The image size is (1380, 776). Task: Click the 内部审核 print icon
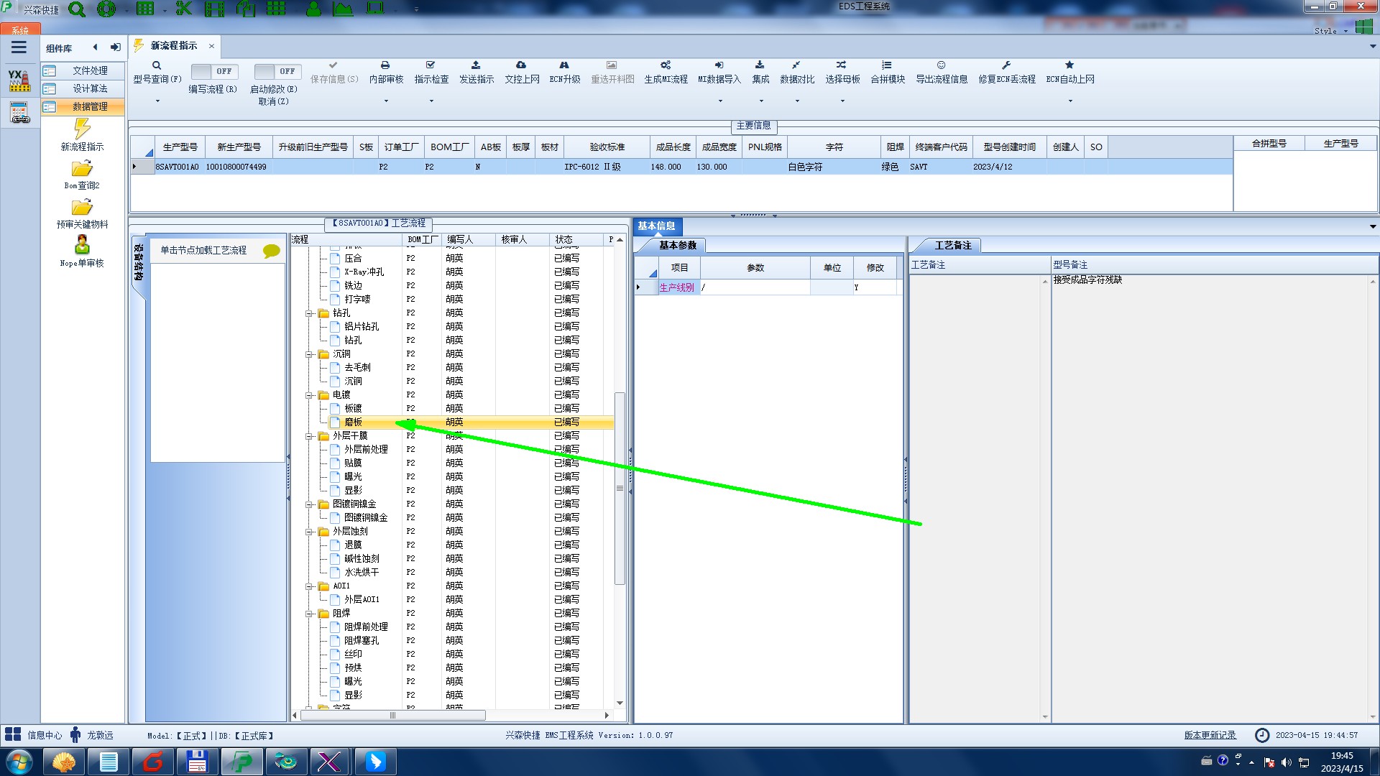(385, 65)
